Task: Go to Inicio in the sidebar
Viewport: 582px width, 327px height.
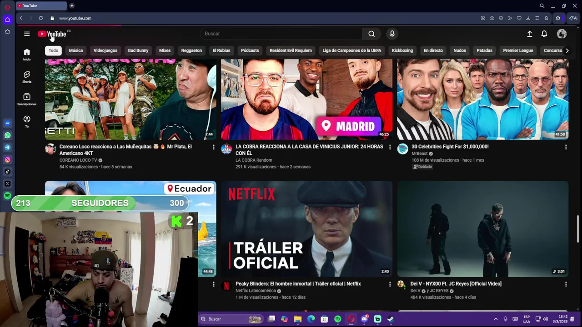Action: click(27, 54)
